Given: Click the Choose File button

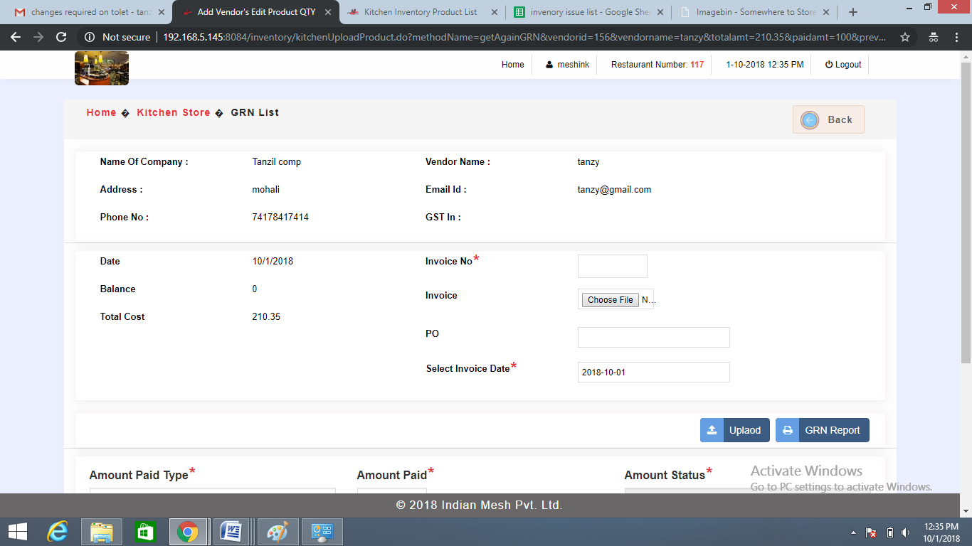Looking at the screenshot, I should point(610,300).
